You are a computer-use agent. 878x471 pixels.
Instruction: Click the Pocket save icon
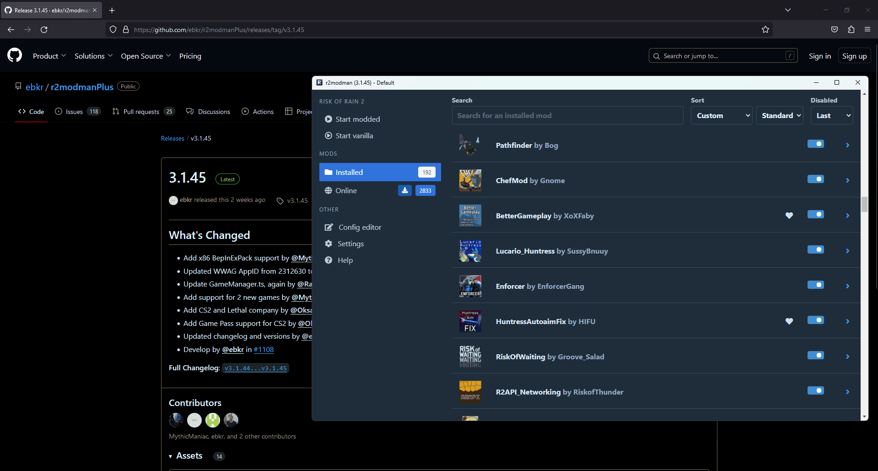tap(835, 29)
